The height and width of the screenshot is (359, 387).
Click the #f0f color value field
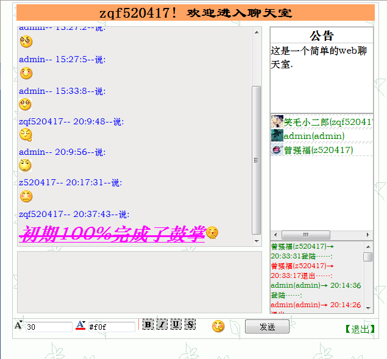112,327
